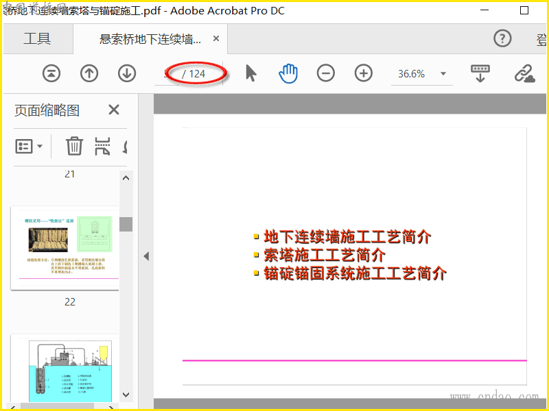Click the 36.6% zoom value field
This screenshot has height=411, width=549.
tap(411, 74)
